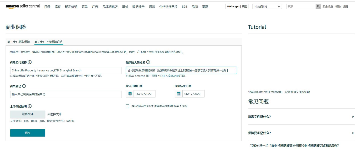Click 亚马逊的商业责任保险指南 caption text
This screenshot has height=153, width=355.
(279, 92)
